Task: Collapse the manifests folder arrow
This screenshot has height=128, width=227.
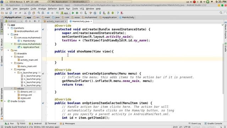Action: click(x=9, y=28)
